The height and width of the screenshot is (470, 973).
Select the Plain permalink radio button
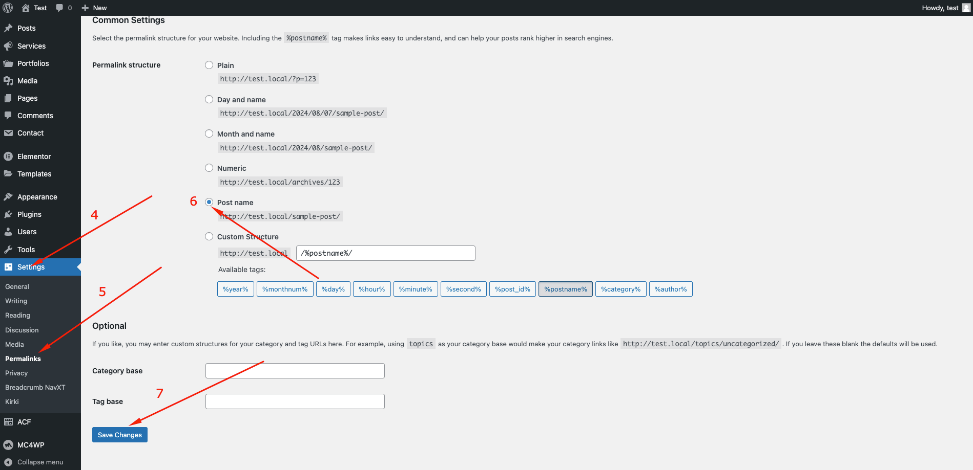(209, 65)
